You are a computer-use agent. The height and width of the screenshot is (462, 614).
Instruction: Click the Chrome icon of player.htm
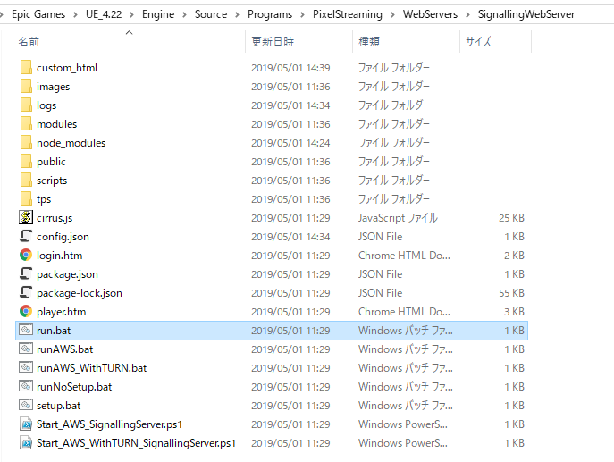click(x=26, y=311)
